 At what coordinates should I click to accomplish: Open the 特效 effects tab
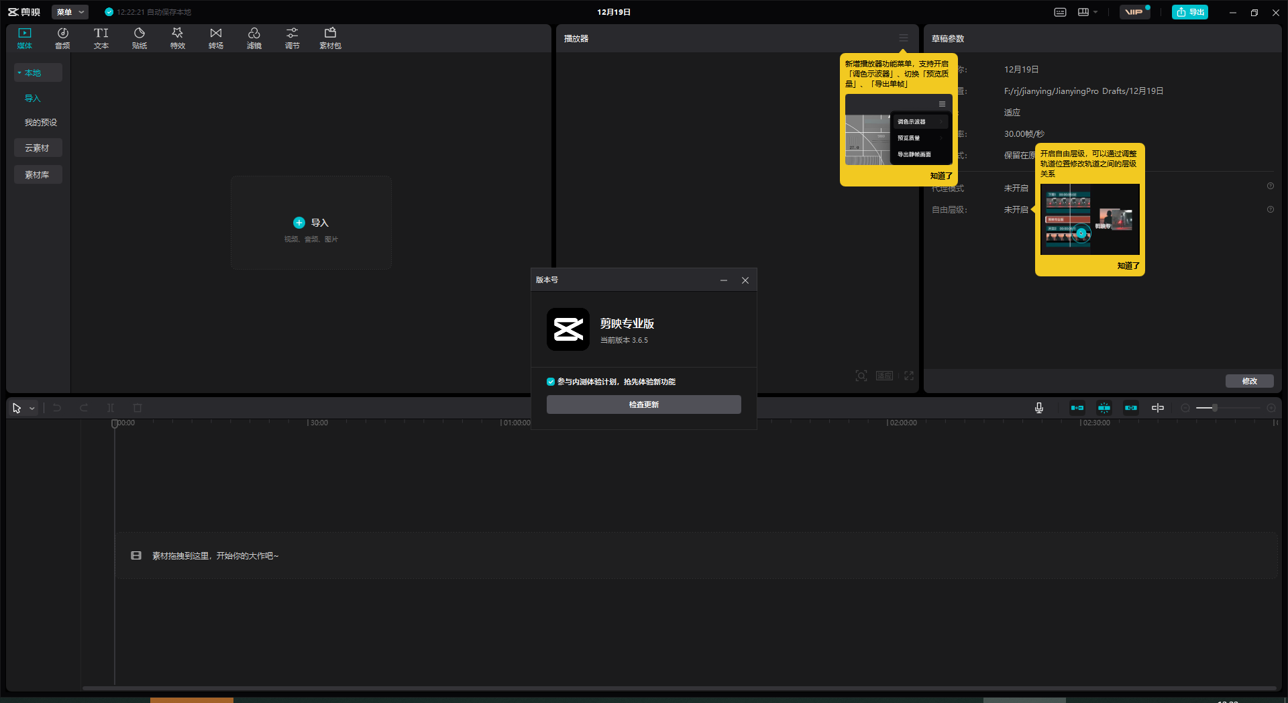pyautogui.click(x=178, y=38)
